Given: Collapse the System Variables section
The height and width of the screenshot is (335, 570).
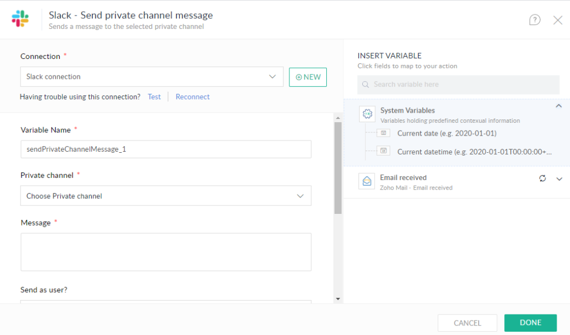Looking at the screenshot, I should tap(558, 106).
